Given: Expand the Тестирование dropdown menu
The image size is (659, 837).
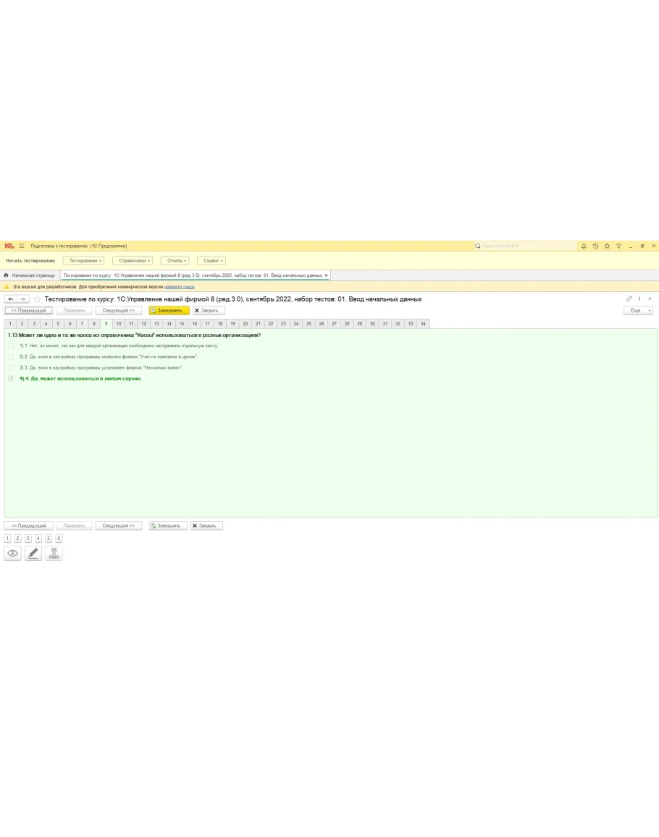Looking at the screenshot, I should coord(84,261).
